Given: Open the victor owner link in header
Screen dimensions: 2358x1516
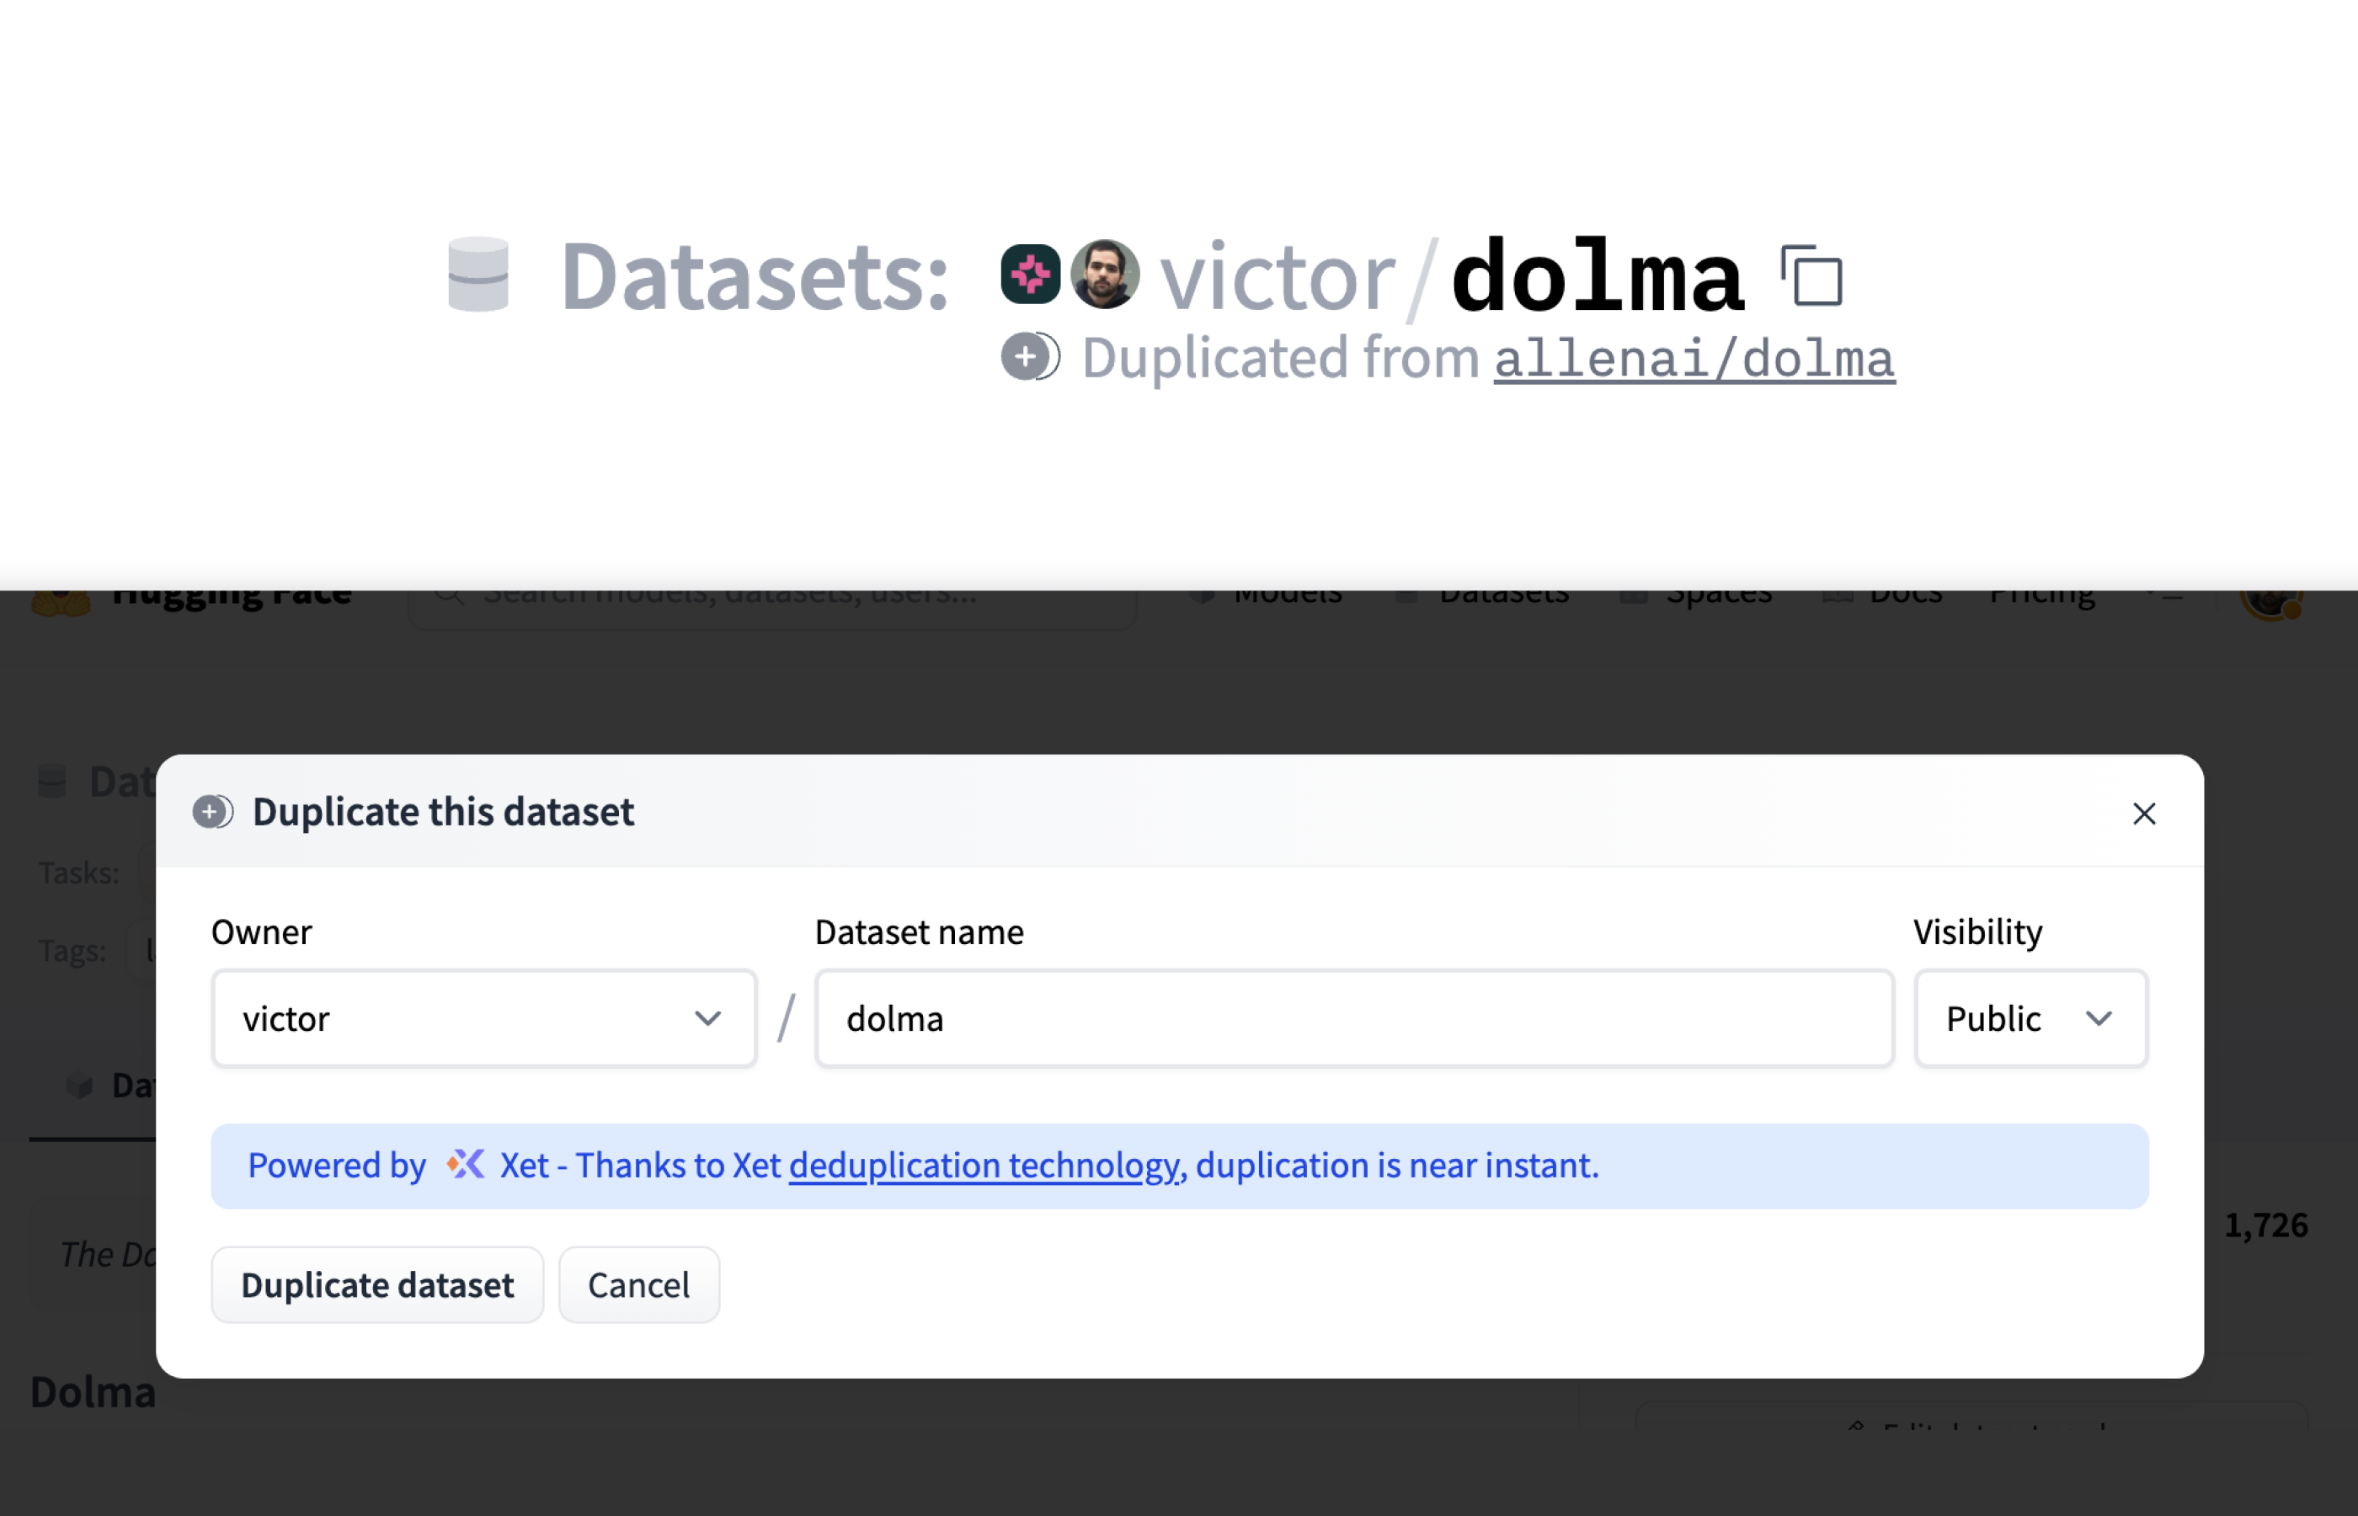Looking at the screenshot, I should 1278,276.
